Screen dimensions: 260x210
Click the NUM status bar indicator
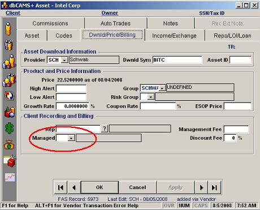(184, 205)
